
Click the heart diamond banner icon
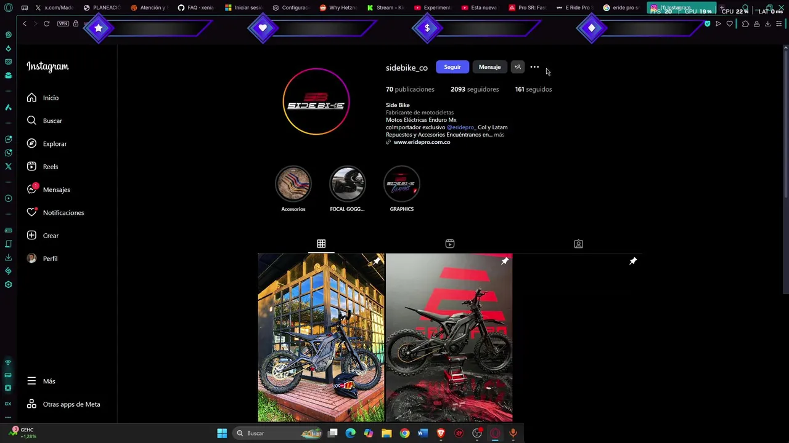[263, 28]
